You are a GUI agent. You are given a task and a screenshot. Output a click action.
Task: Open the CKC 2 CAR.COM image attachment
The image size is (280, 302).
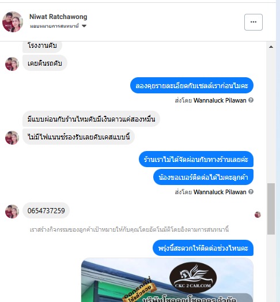click(167, 280)
